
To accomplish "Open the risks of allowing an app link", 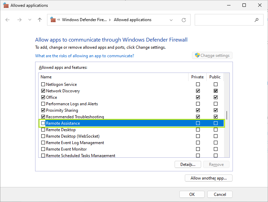I will coord(85,56).
